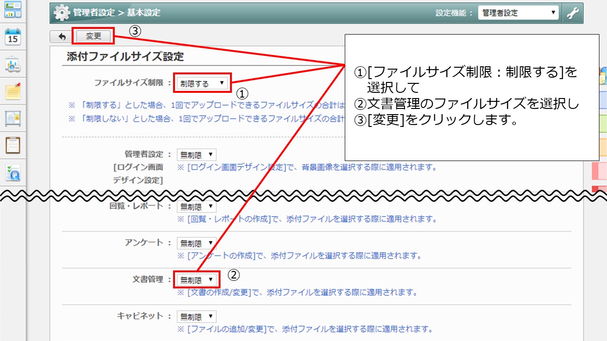Screen dimensions: 607x341
Task: Click the 文書の作成/変更 attachment note
Action: tap(297, 292)
